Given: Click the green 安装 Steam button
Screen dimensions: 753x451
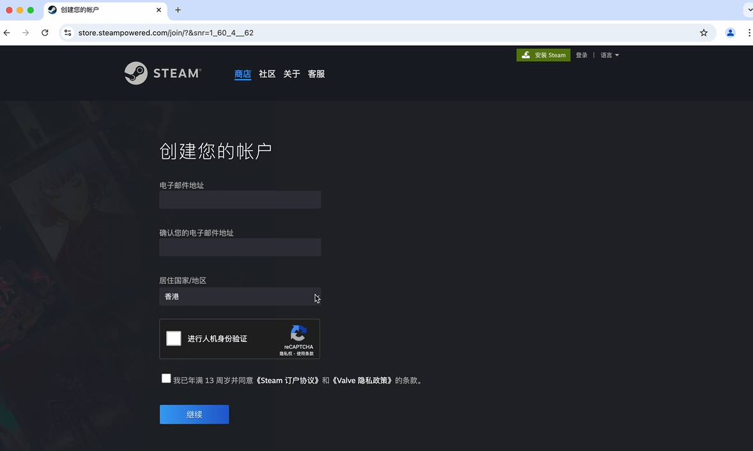Looking at the screenshot, I should click(543, 55).
